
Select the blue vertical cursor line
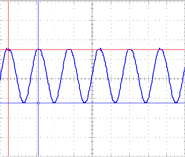pos(38,78)
